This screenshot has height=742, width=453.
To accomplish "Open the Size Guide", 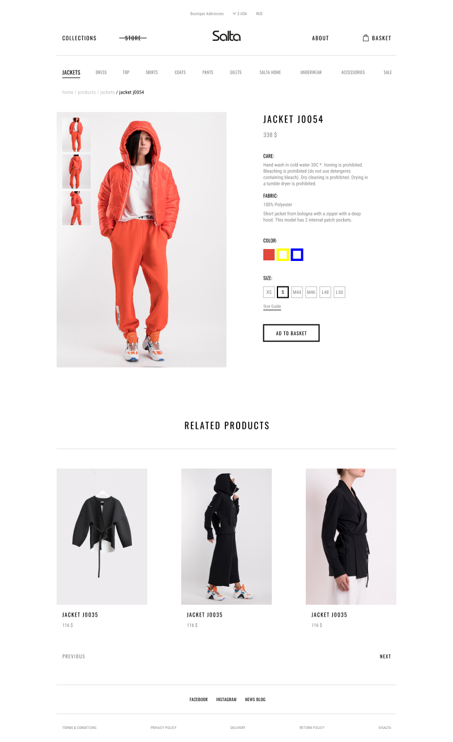I will pyautogui.click(x=272, y=306).
